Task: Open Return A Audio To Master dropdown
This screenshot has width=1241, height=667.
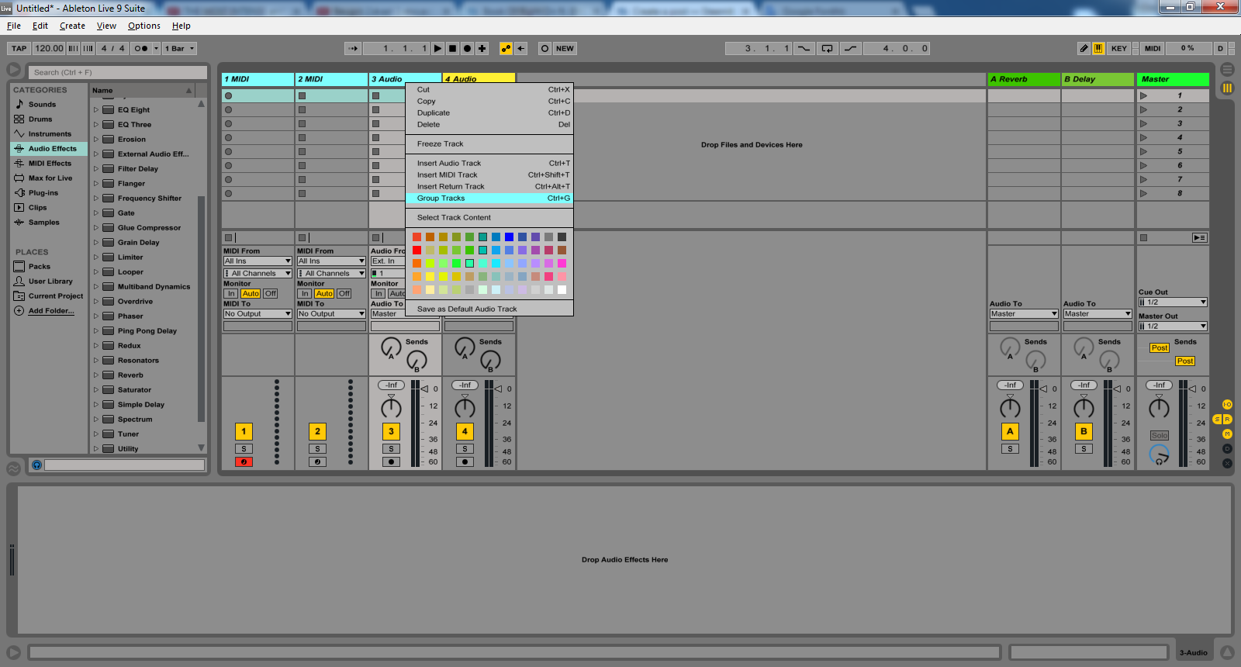Action: tap(1024, 314)
